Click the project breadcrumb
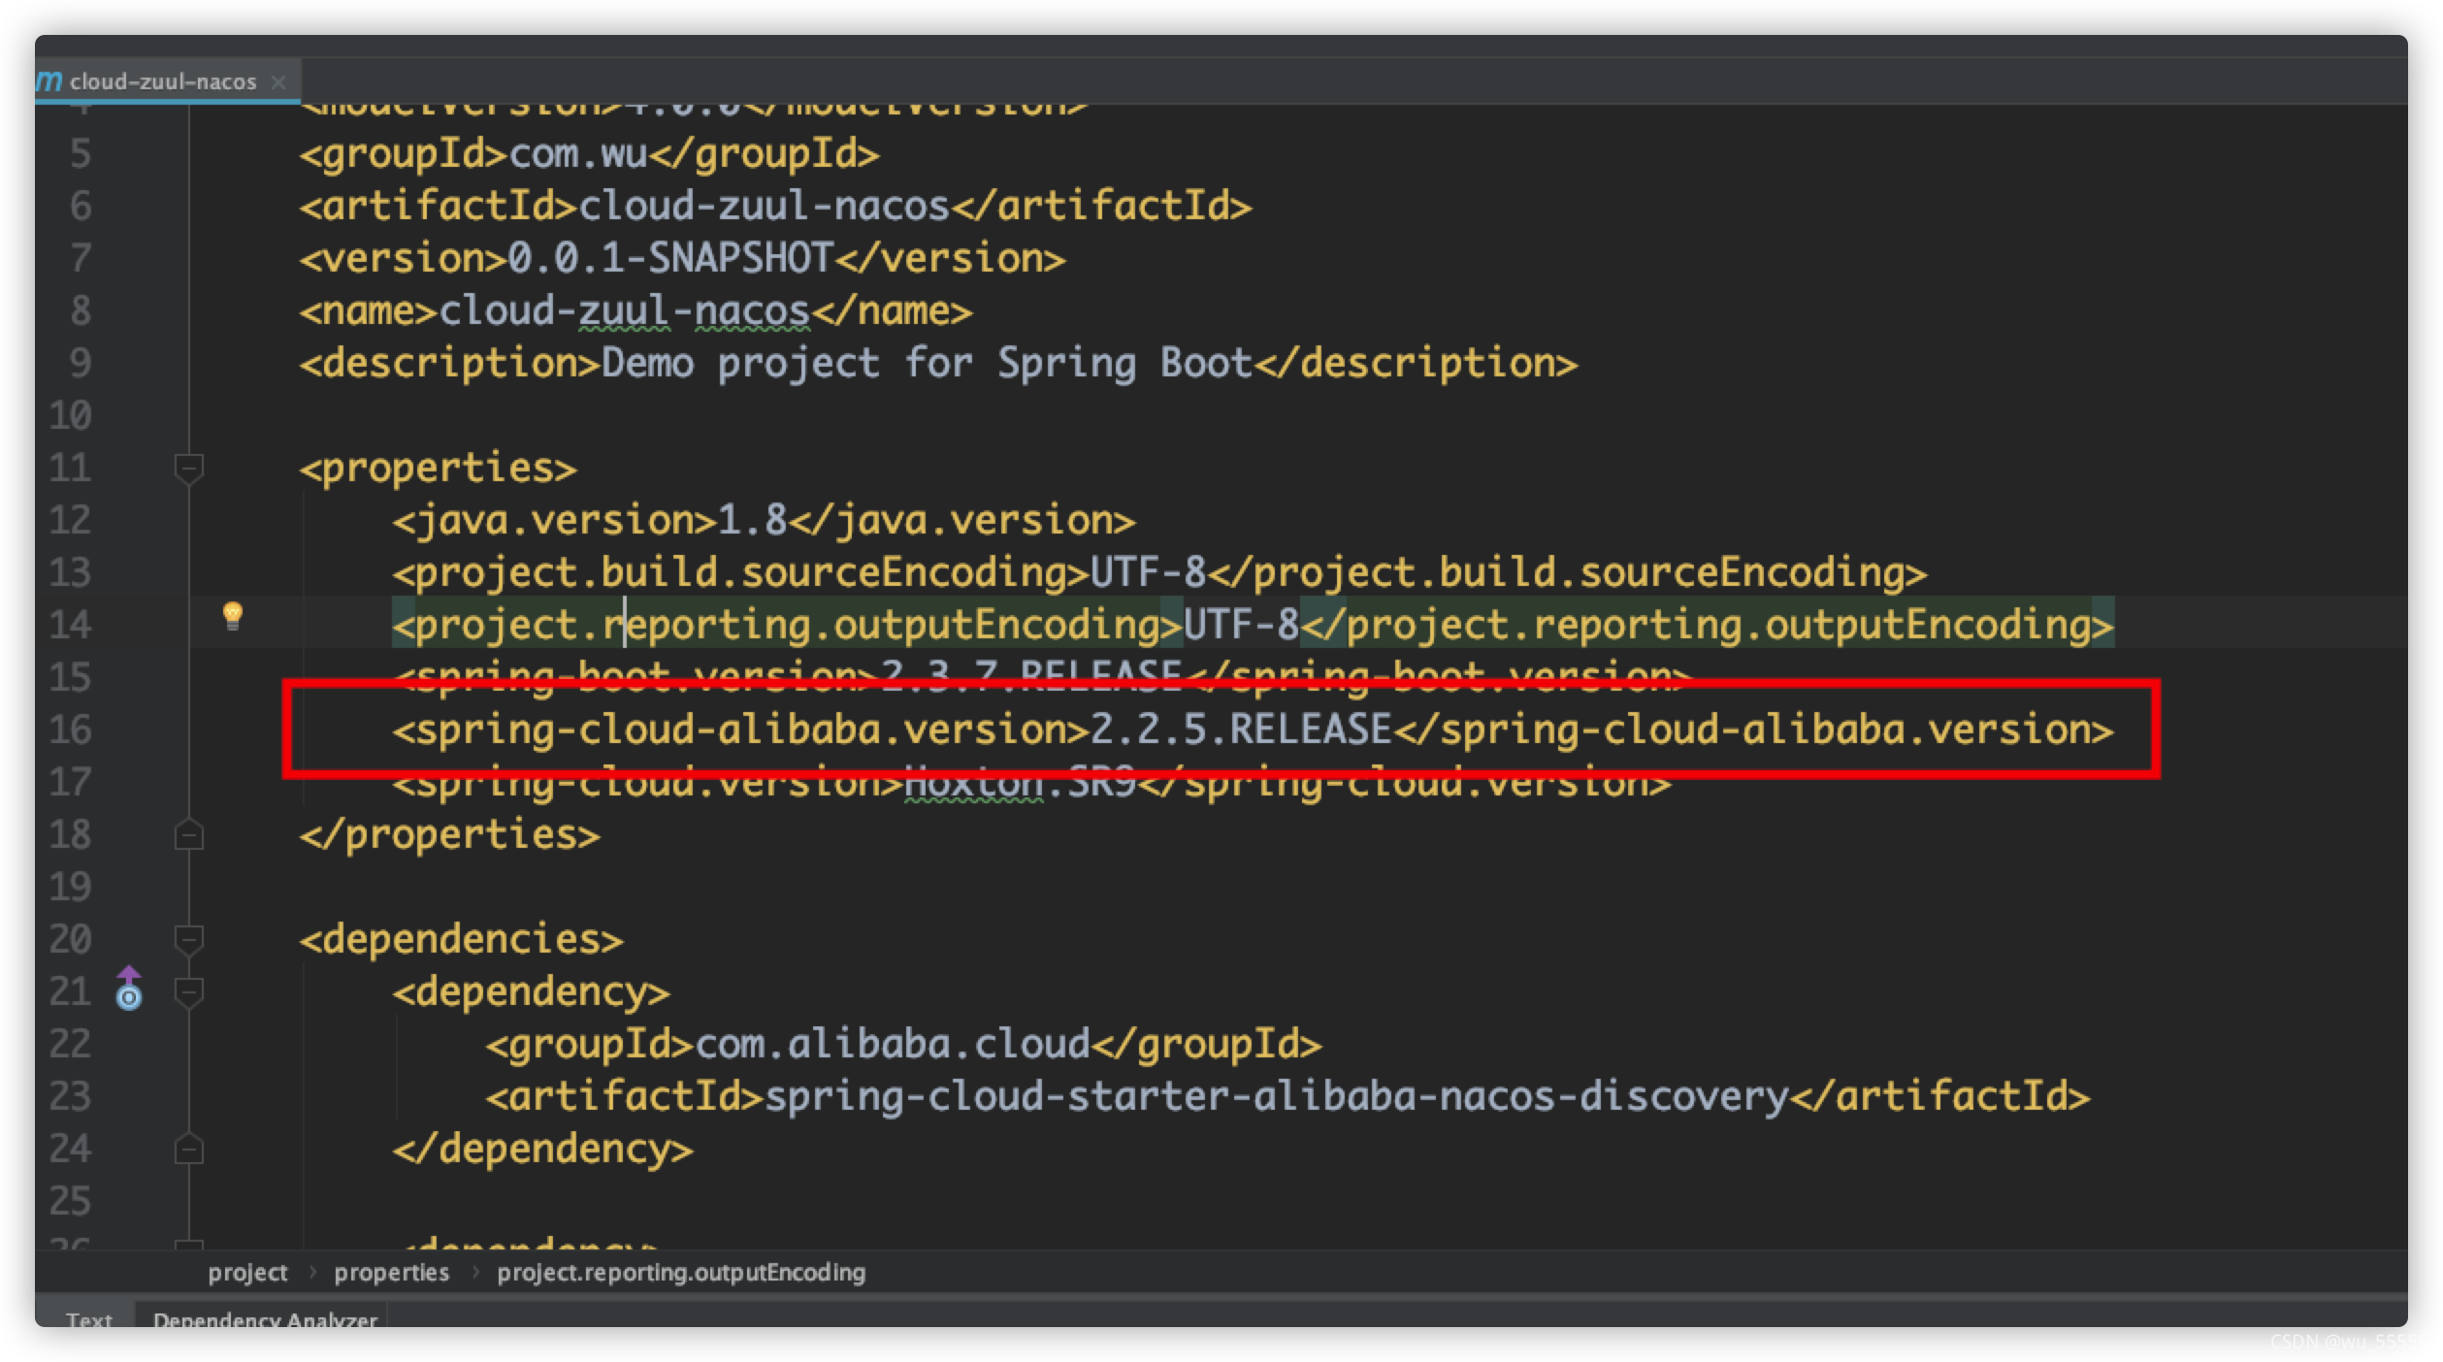The height and width of the screenshot is (1362, 2443). coord(247,1272)
